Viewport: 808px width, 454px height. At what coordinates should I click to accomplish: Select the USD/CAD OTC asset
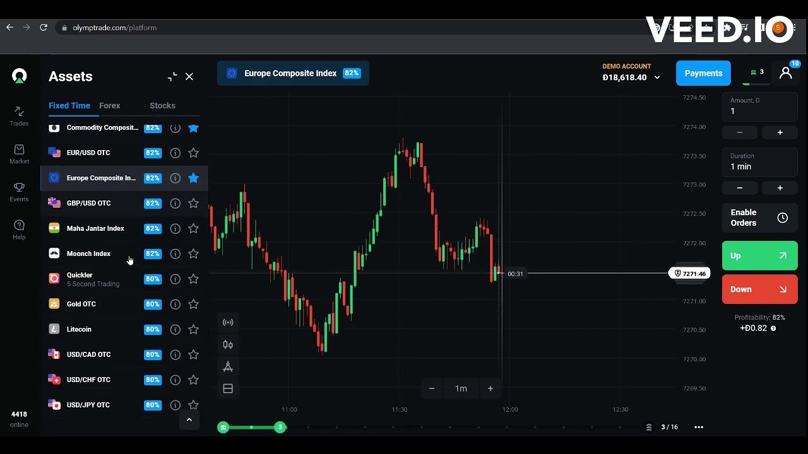click(124, 354)
